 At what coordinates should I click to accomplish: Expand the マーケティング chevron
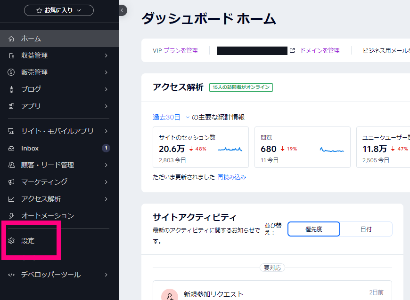[x=106, y=182]
